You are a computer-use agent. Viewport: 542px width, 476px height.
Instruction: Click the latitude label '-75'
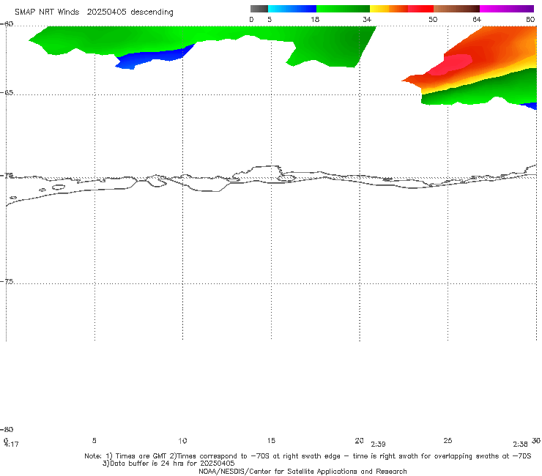[x=7, y=281]
